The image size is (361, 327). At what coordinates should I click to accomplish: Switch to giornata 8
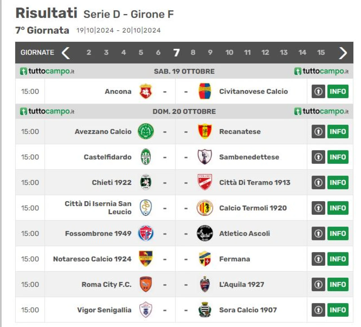[x=193, y=52]
